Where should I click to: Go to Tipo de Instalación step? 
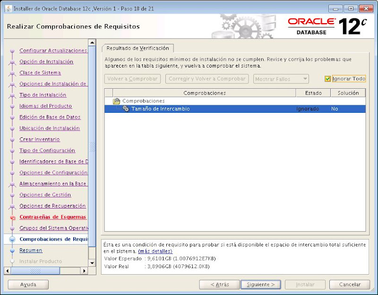point(43,95)
